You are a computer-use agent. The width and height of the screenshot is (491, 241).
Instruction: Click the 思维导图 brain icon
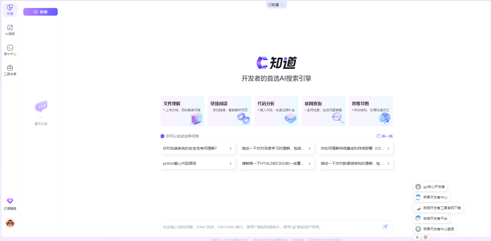click(x=385, y=118)
